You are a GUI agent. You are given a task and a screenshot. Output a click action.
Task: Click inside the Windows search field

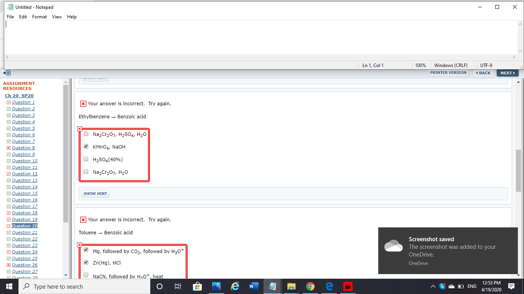[84, 286]
